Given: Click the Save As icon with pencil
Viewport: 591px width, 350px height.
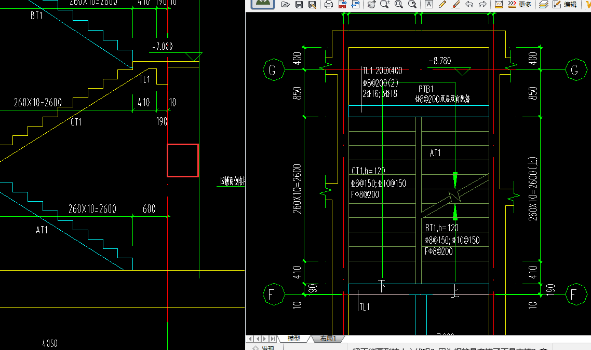Looking at the screenshot, I should [312, 5].
